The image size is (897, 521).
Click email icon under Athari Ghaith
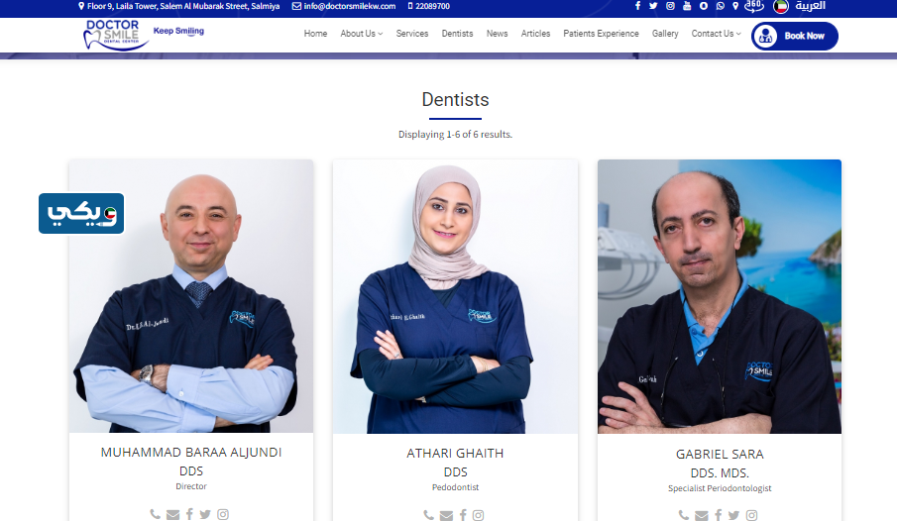tap(446, 515)
